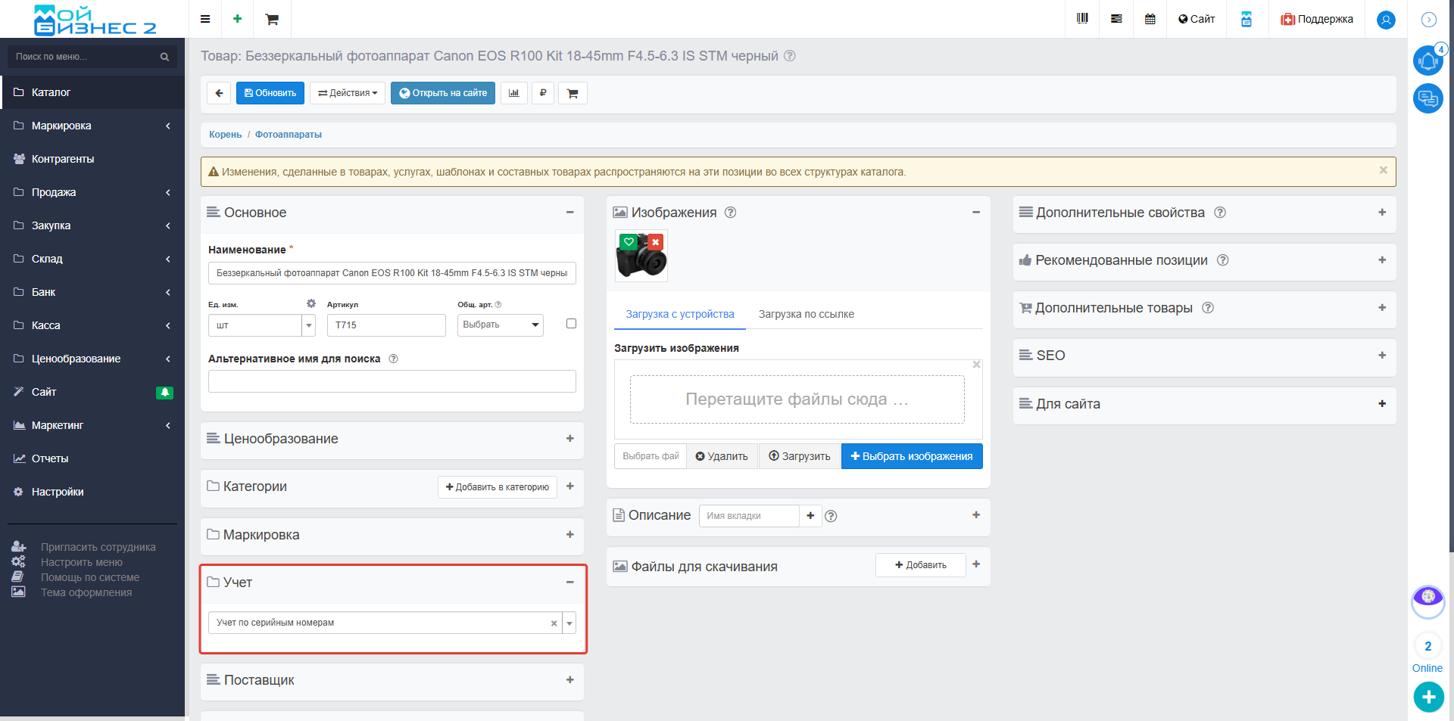Open the Действия dropdown
The height and width of the screenshot is (721, 1454).
[348, 93]
